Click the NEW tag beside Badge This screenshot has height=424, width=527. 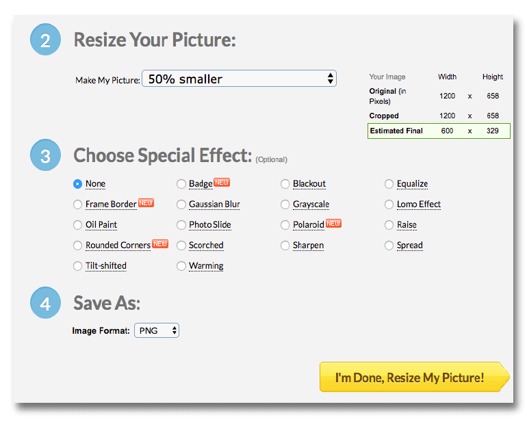[x=221, y=182]
